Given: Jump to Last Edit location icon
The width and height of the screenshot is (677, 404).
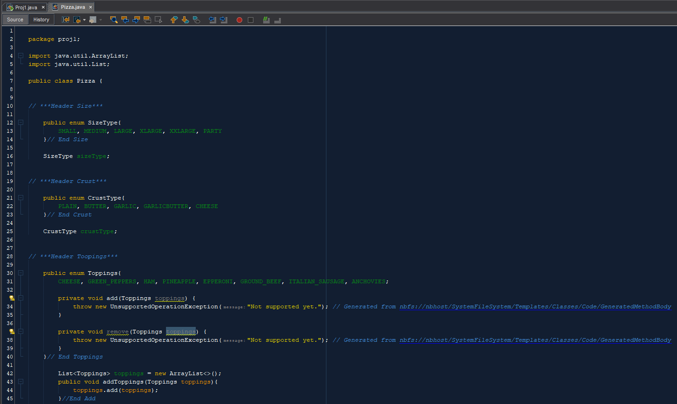Looking at the screenshot, I should pyautogui.click(x=66, y=20).
